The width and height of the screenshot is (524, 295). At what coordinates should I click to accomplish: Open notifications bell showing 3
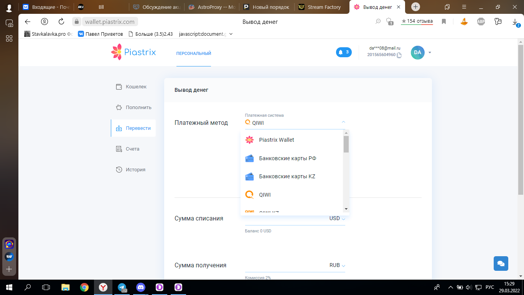pyautogui.click(x=344, y=52)
